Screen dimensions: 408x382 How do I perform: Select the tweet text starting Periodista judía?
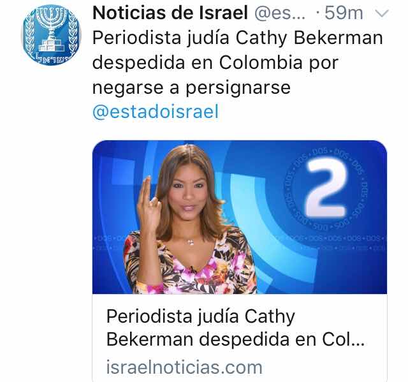click(x=238, y=62)
